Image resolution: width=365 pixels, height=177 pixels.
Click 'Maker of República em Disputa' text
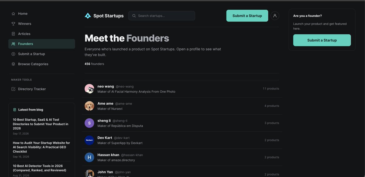[120, 126]
